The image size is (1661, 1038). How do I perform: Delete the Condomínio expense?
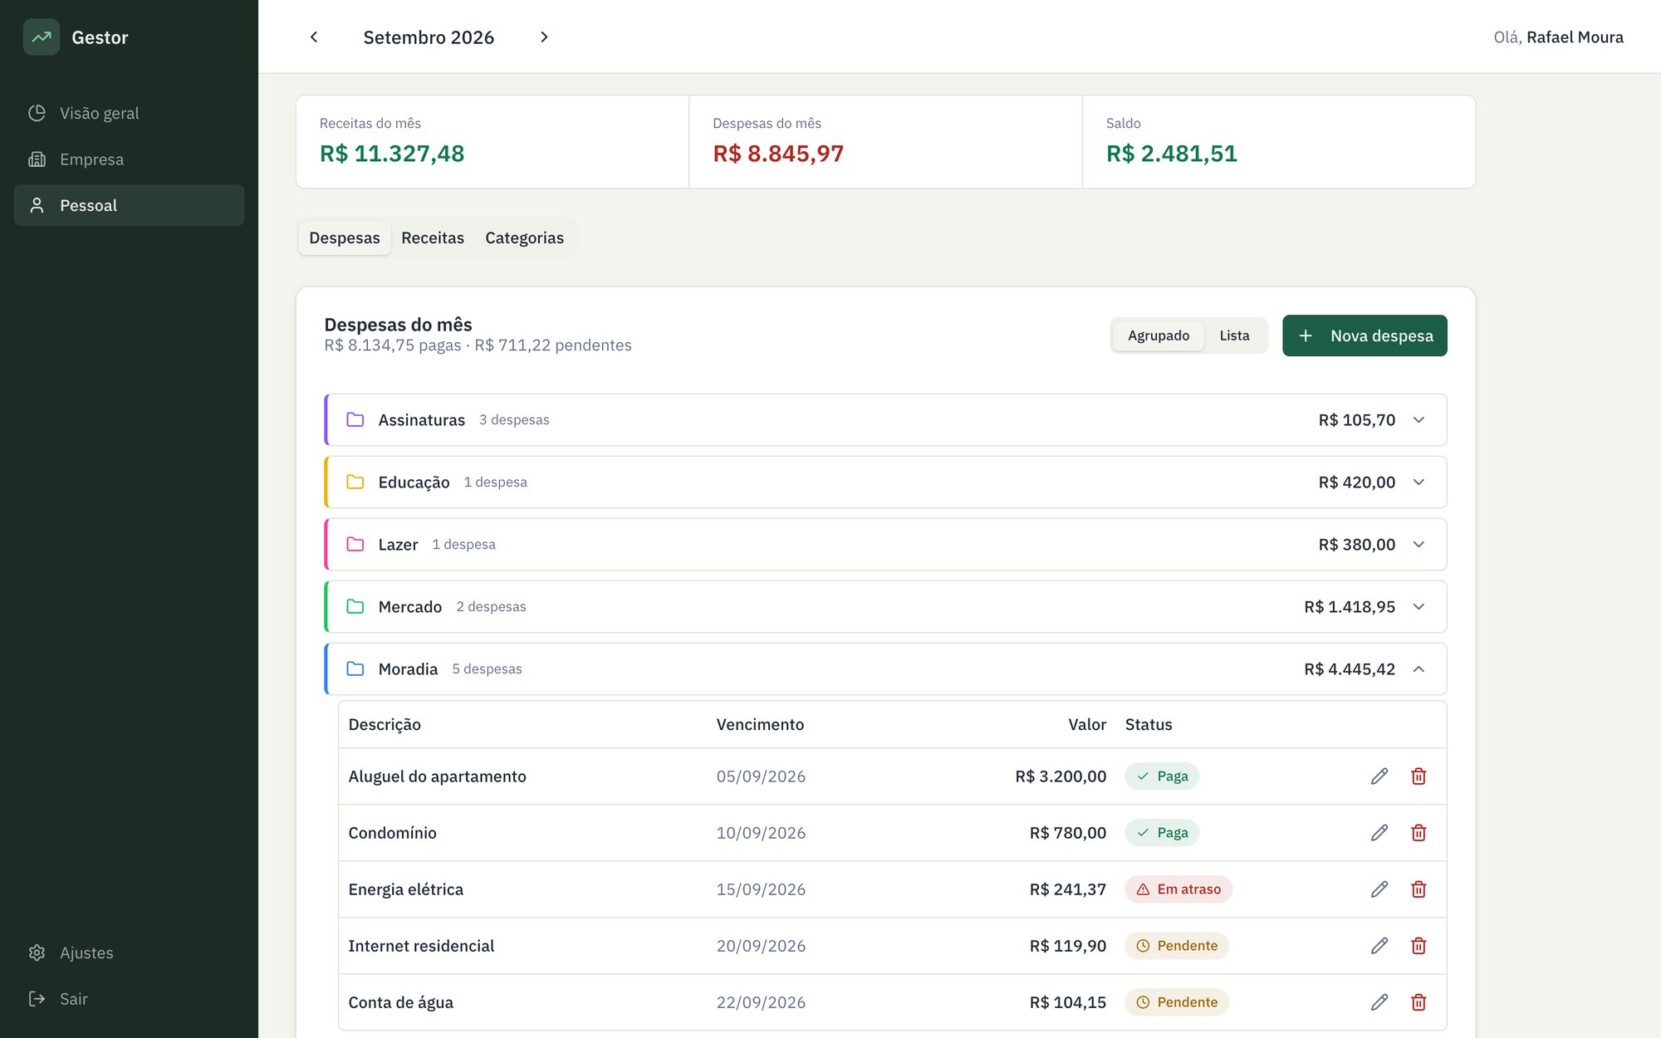coord(1418,833)
